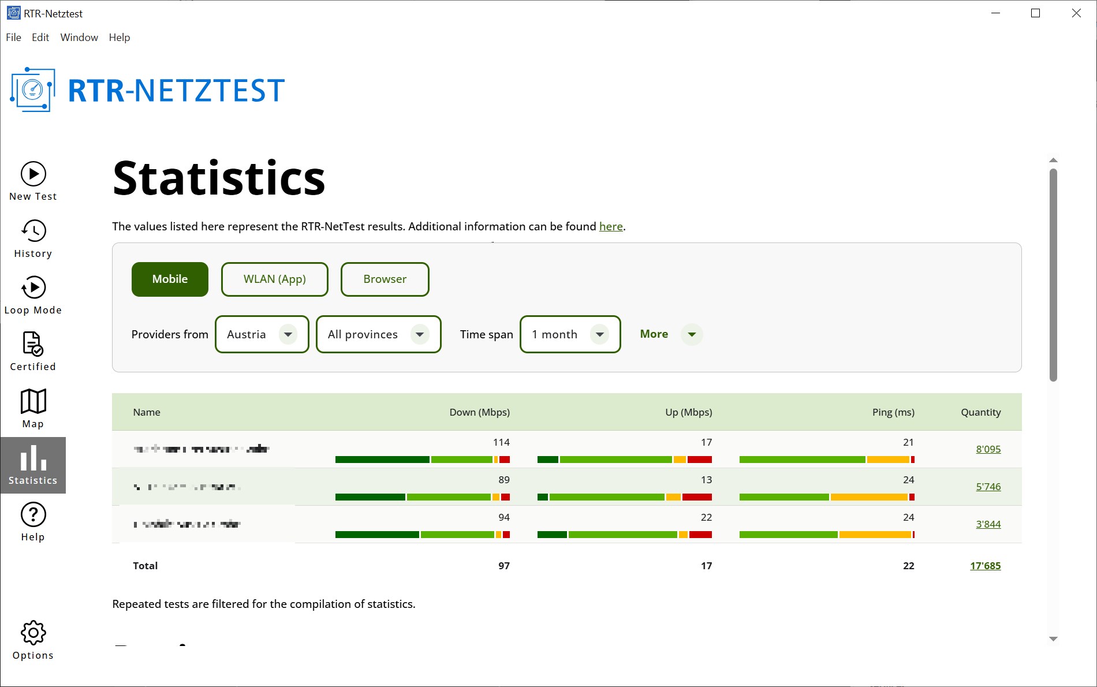Switch to Browser statistics
This screenshot has width=1097, height=687.
point(385,279)
